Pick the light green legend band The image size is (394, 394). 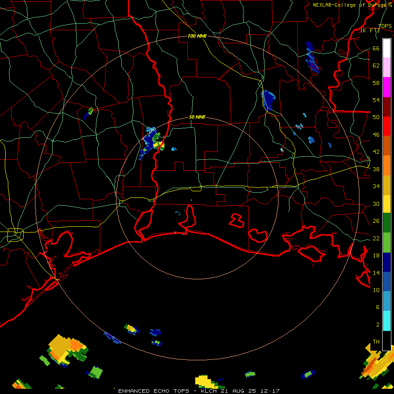pos(387,243)
